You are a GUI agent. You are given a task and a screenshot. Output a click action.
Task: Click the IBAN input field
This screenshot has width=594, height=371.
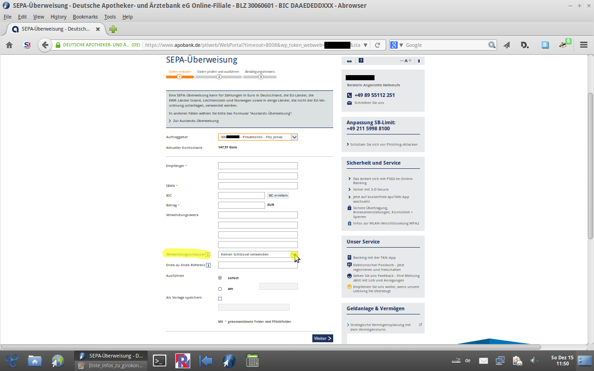(x=258, y=186)
